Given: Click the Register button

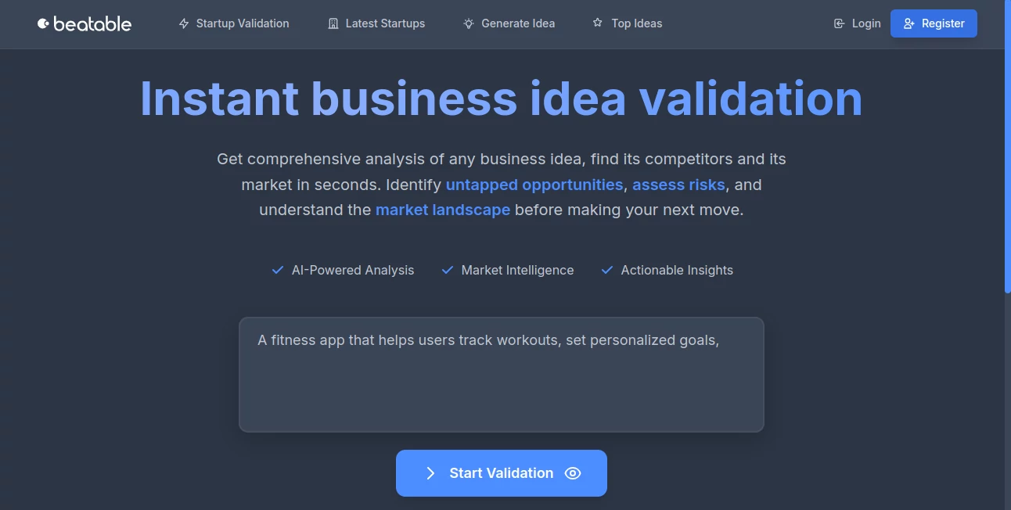Looking at the screenshot, I should (934, 23).
